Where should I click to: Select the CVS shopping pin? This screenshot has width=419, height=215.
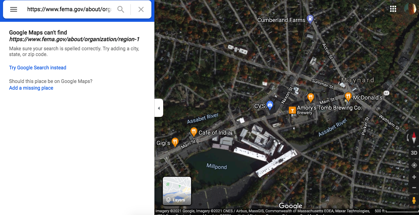270,105
